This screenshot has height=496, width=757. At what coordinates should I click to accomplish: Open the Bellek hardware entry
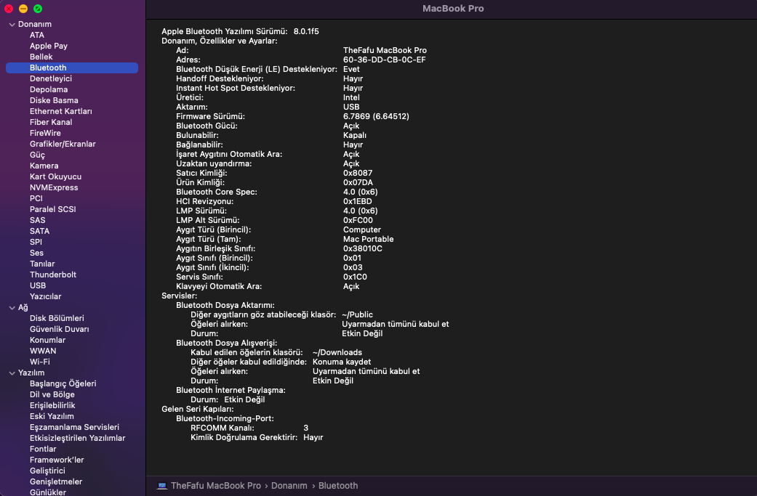tap(41, 57)
